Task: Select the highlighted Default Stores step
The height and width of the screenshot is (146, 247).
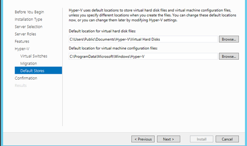Action: pos(38,70)
